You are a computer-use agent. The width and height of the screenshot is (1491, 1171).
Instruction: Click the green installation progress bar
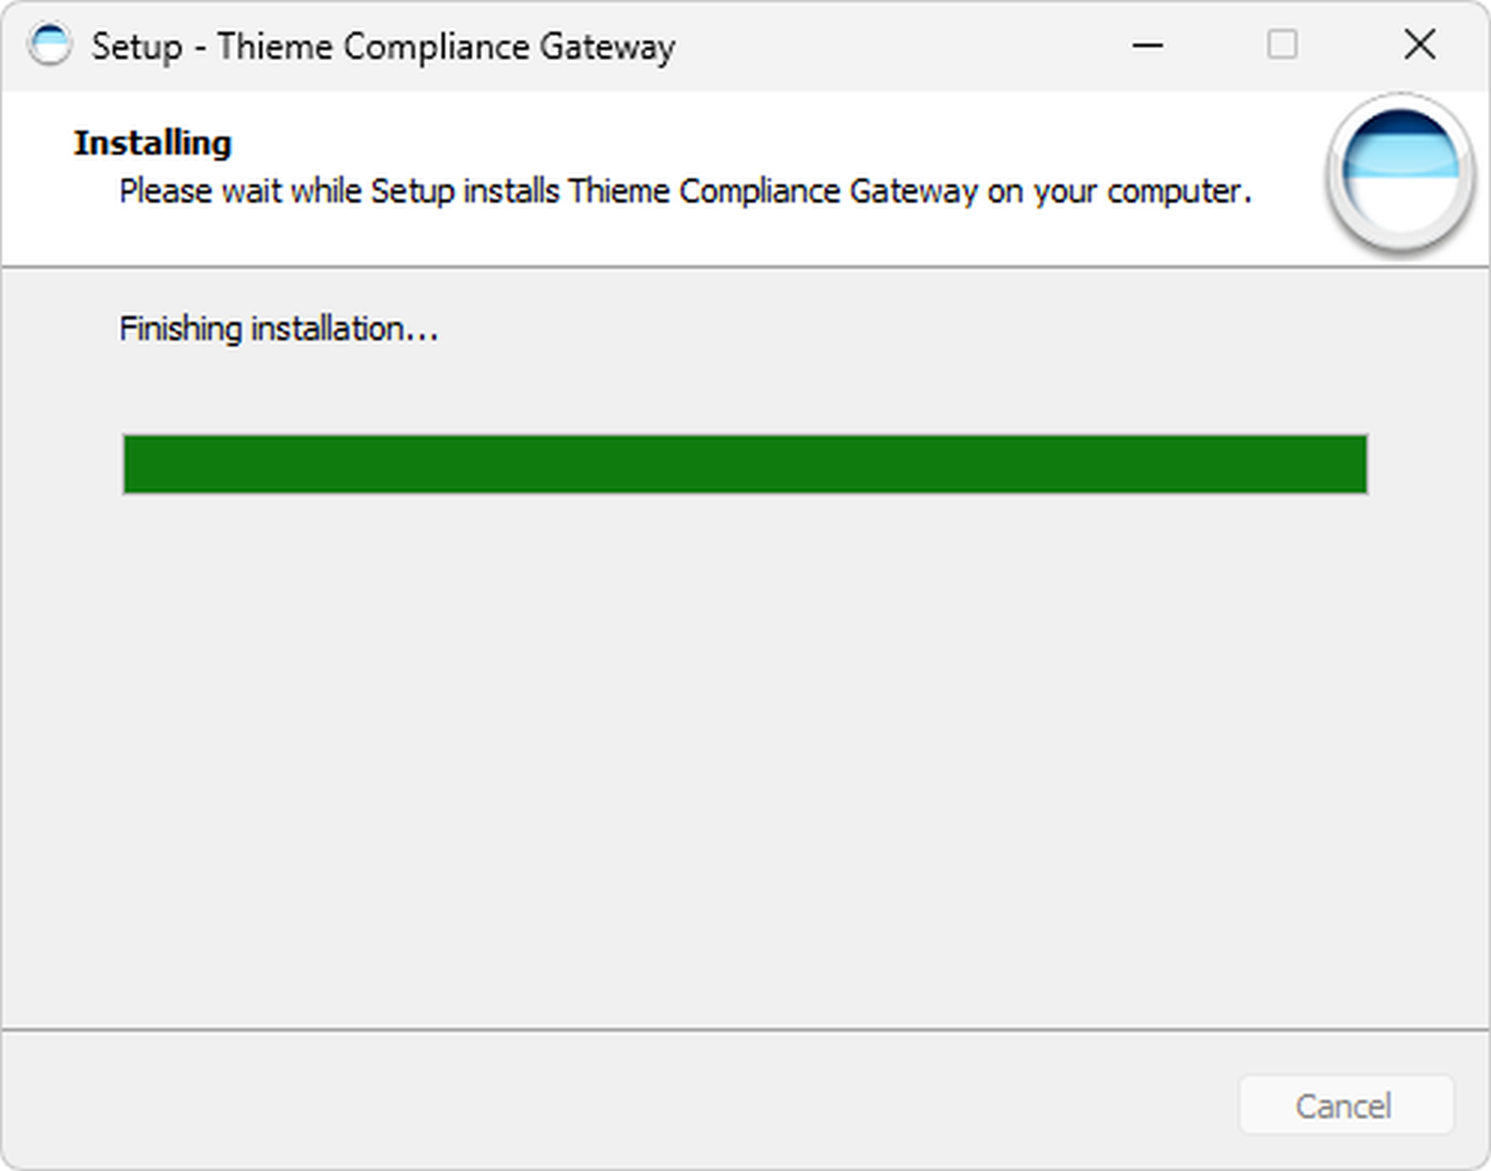coord(745,464)
